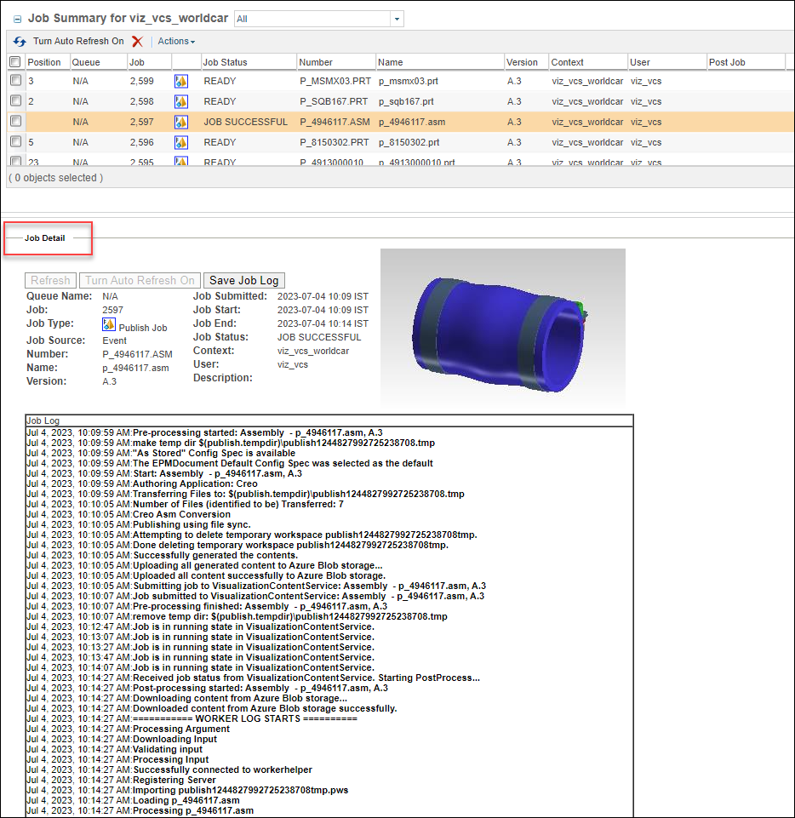Click Turn Auto Refresh On in toolbar

[78, 41]
